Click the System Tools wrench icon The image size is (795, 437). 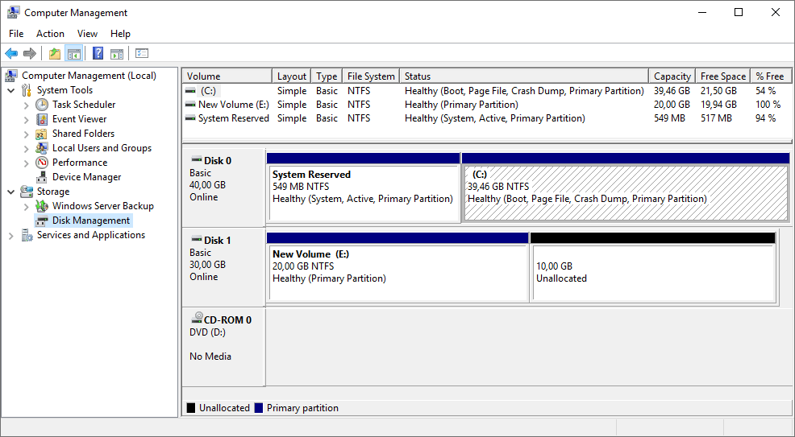pos(27,90)
